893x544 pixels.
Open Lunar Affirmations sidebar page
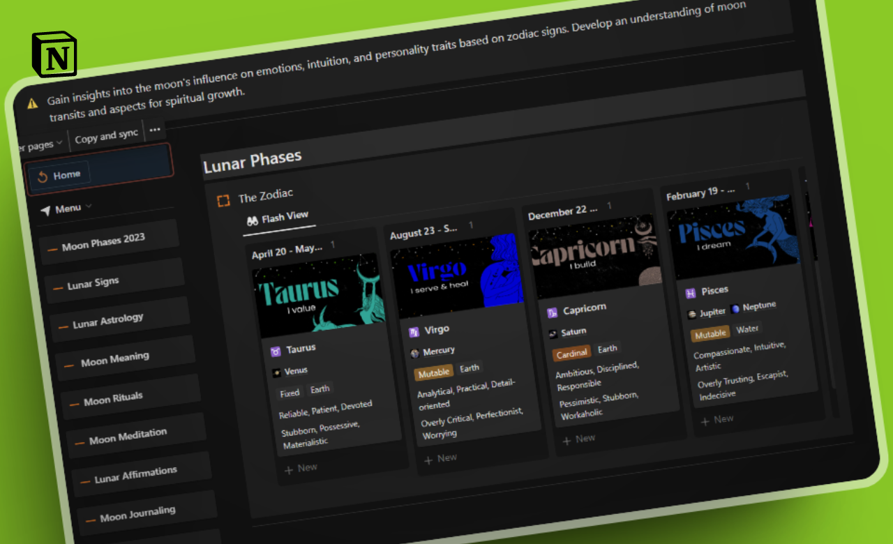tap(141, 474)
